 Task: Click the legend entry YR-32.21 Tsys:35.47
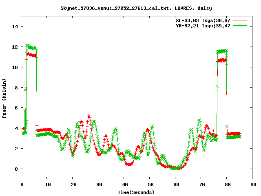(x=203, y=26)
